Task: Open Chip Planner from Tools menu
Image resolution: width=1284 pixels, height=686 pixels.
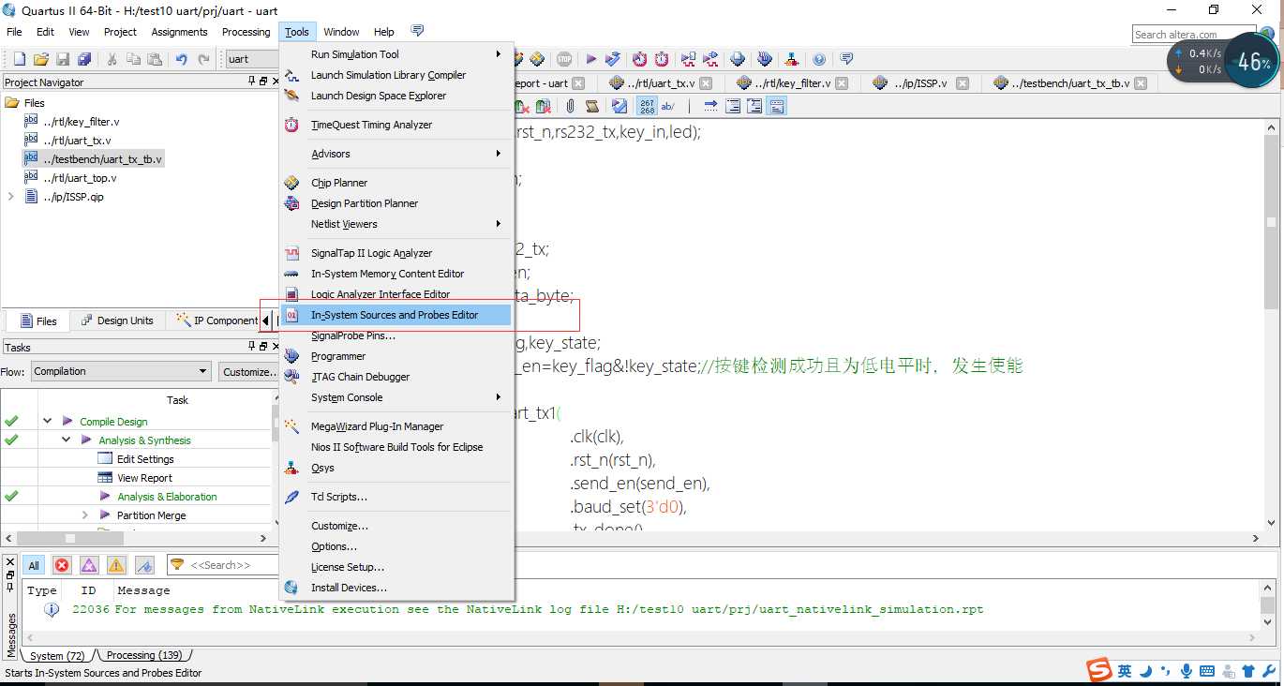Action: tap(339, 183)
